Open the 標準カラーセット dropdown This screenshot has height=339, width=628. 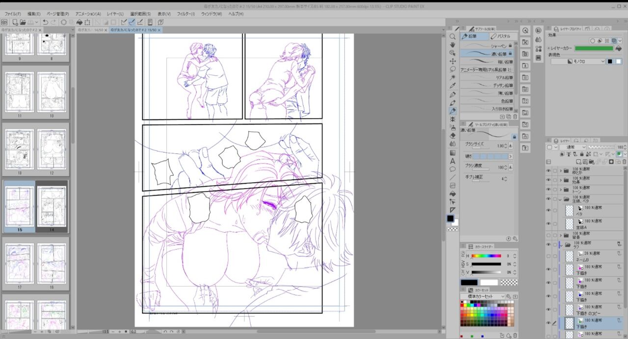tap(483, 296)
